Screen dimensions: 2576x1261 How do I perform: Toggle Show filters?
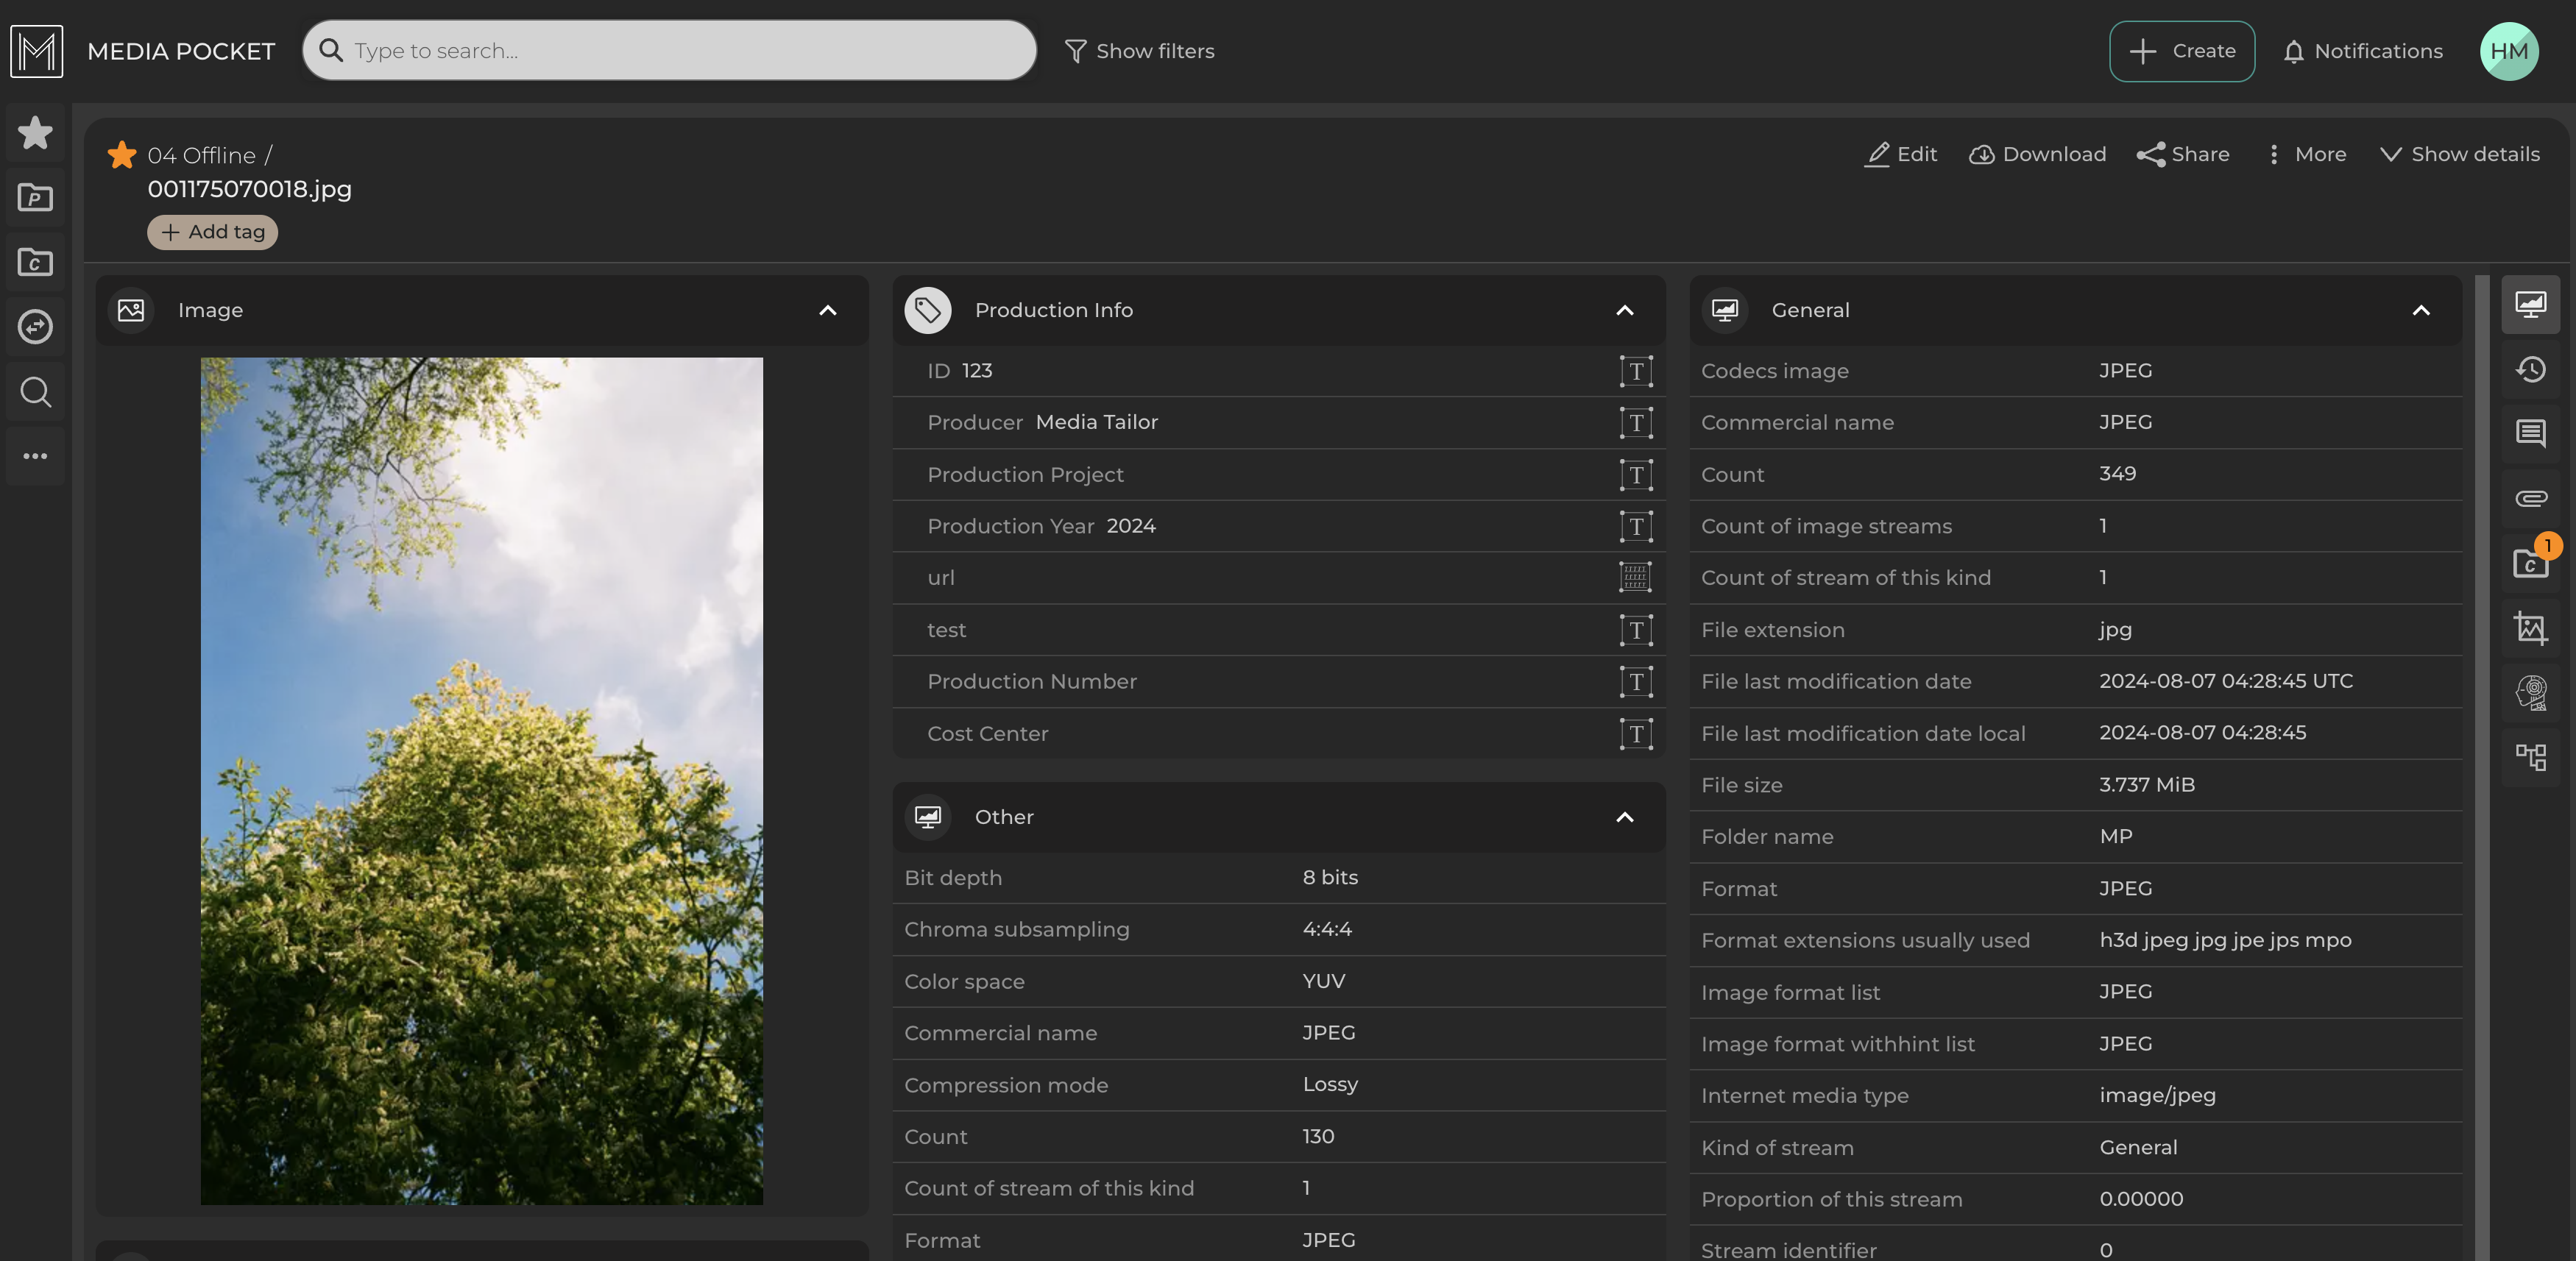(x=1139, y=51)
